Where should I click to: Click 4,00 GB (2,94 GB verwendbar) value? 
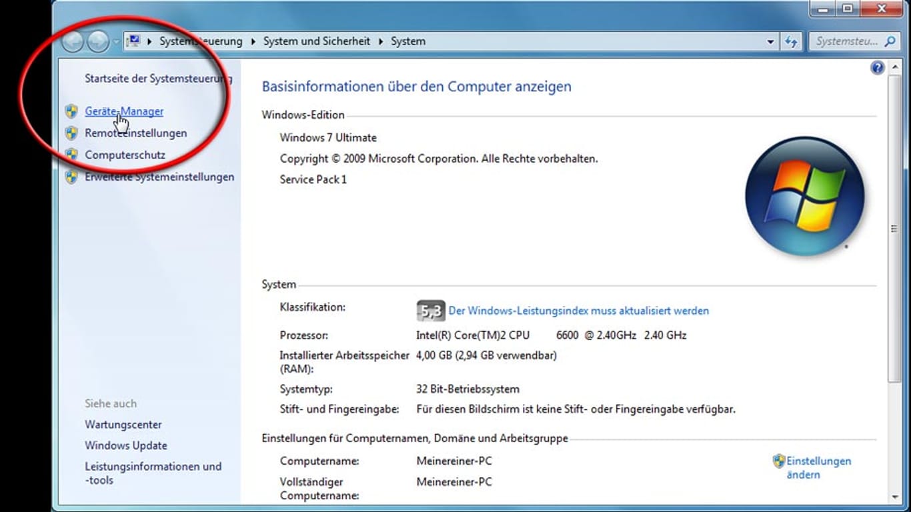tap(486, 355)
